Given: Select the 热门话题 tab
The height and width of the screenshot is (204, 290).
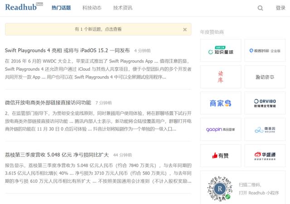Looking at the screenshot, I should tap(61, 8).
